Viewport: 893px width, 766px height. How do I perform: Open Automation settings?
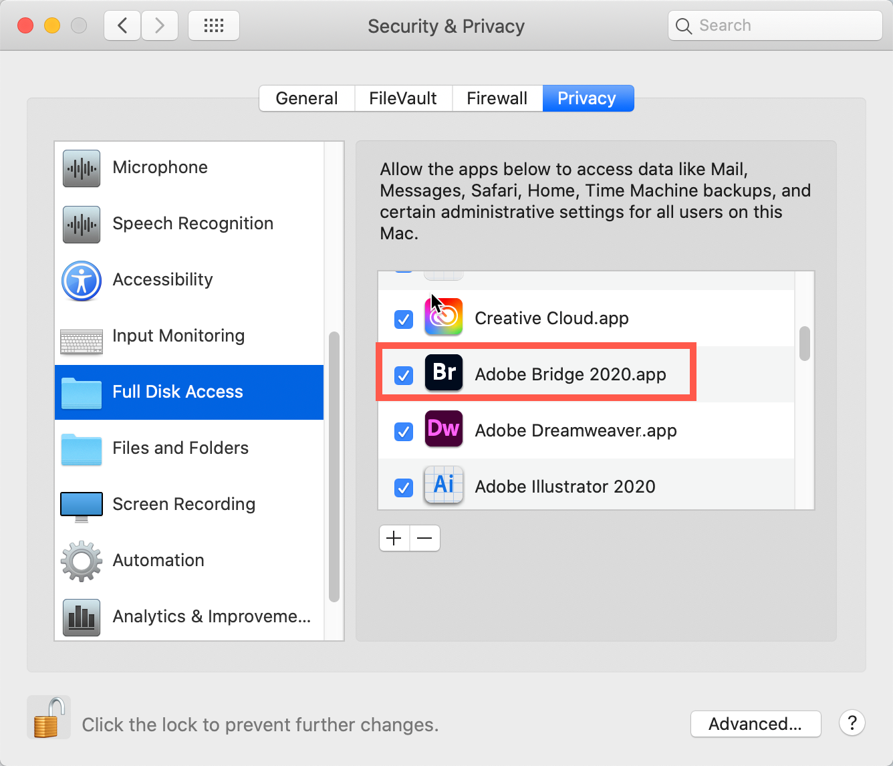(x=158, y=560)
